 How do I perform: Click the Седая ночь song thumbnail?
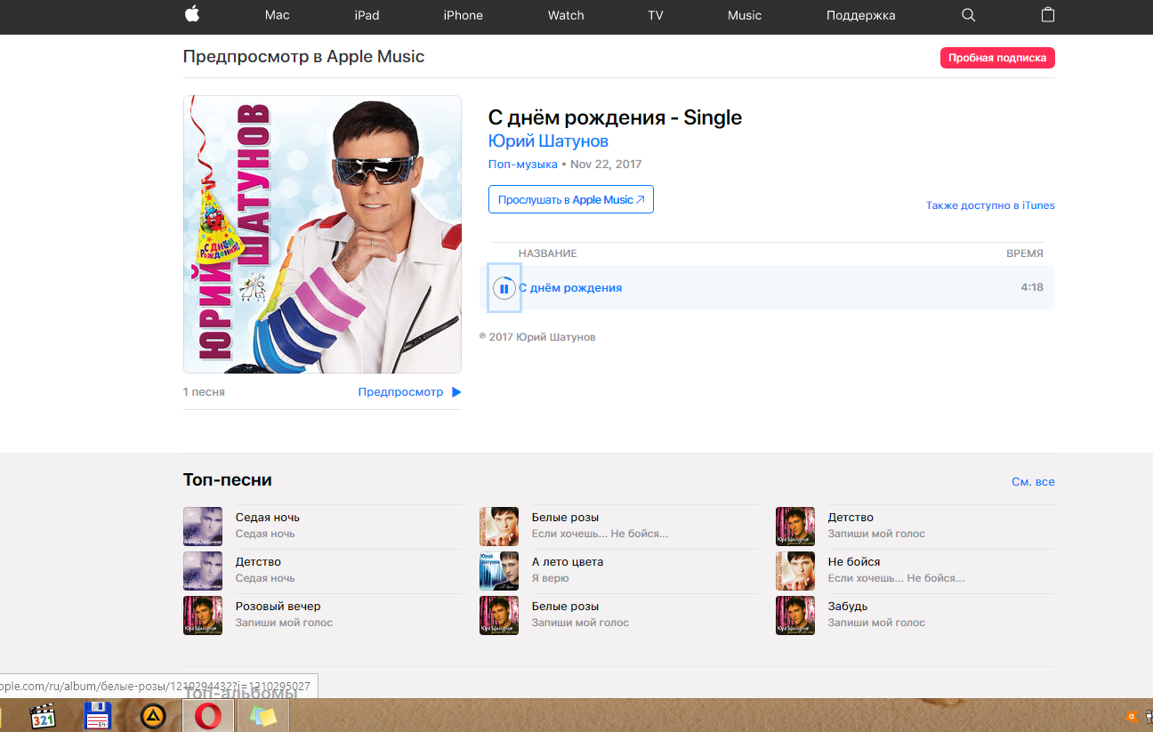(x=203, y=526)
